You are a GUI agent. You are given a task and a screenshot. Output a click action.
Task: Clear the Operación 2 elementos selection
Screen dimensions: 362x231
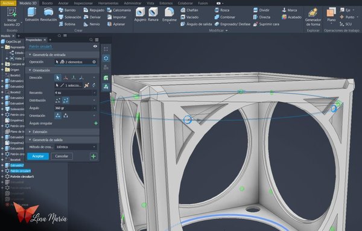point(94,62)
